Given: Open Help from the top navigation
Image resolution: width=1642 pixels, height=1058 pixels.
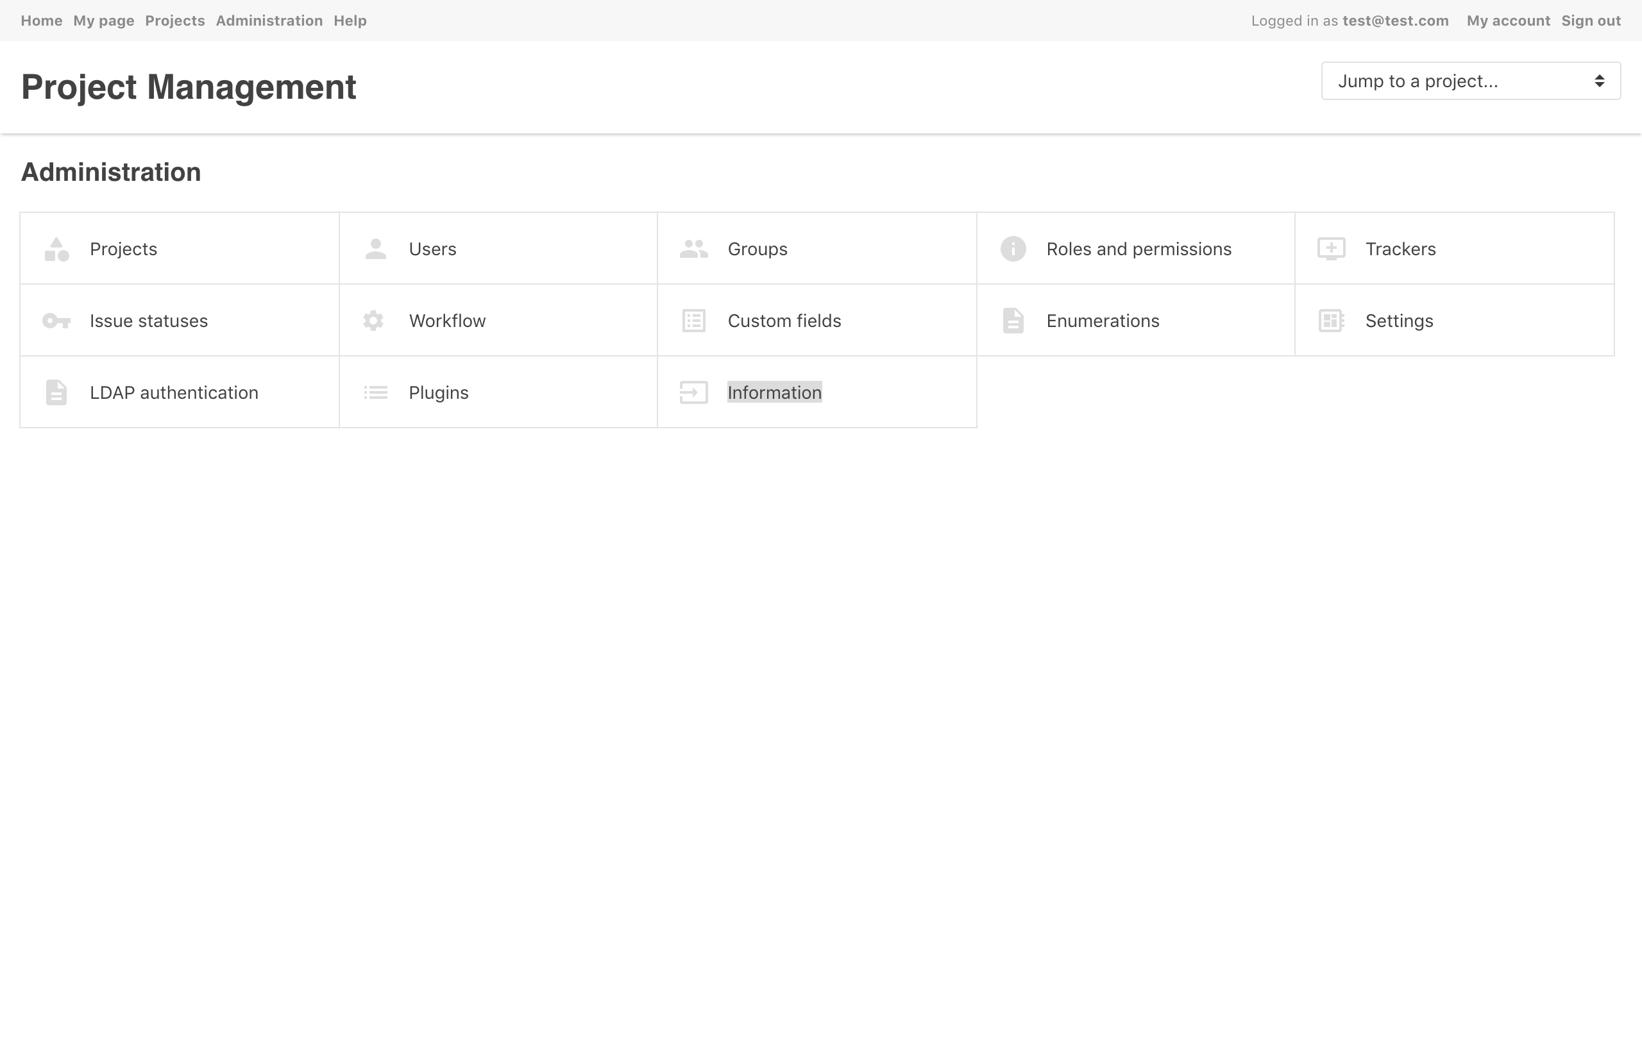Looking at the screenshot, I should click(x=350, y=21).
